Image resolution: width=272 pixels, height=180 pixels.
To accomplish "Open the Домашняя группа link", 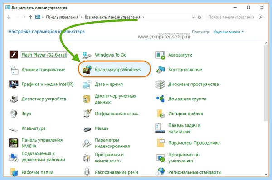I will [x=187, y=99].
